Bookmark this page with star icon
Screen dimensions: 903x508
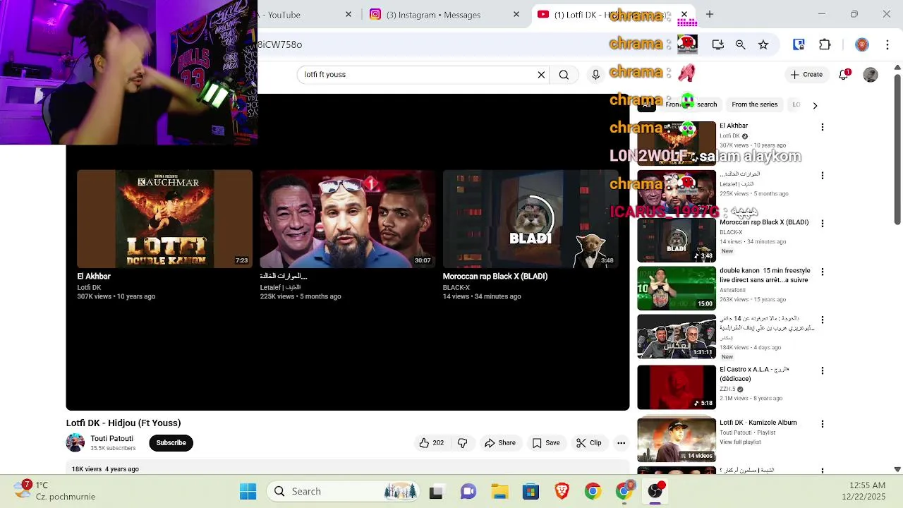[x=763, y=44]
